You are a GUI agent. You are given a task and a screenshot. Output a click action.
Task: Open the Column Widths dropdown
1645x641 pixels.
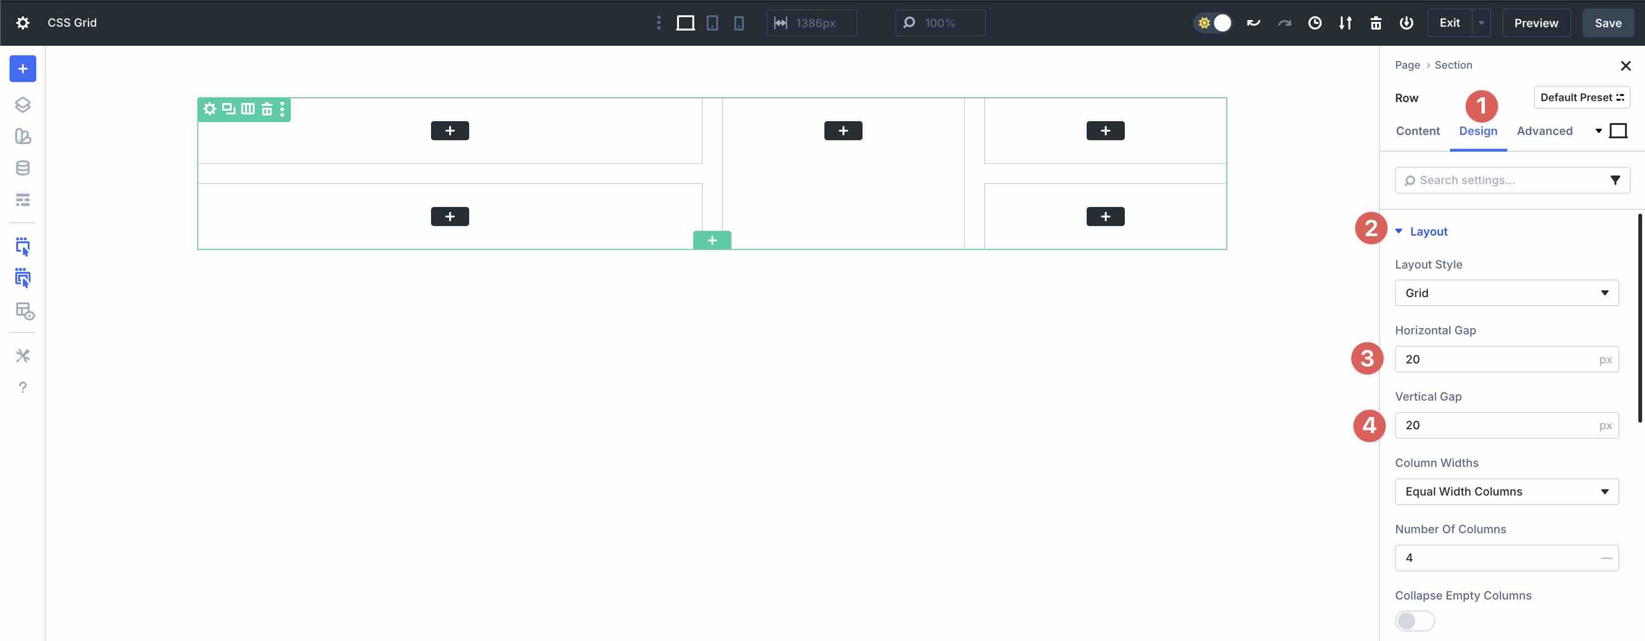1506,491
